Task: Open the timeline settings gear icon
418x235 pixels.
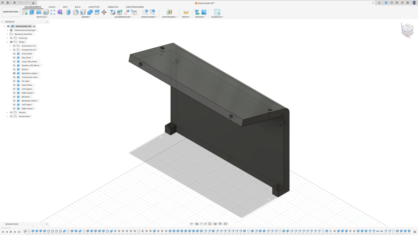Action: (x=414, y=232)
